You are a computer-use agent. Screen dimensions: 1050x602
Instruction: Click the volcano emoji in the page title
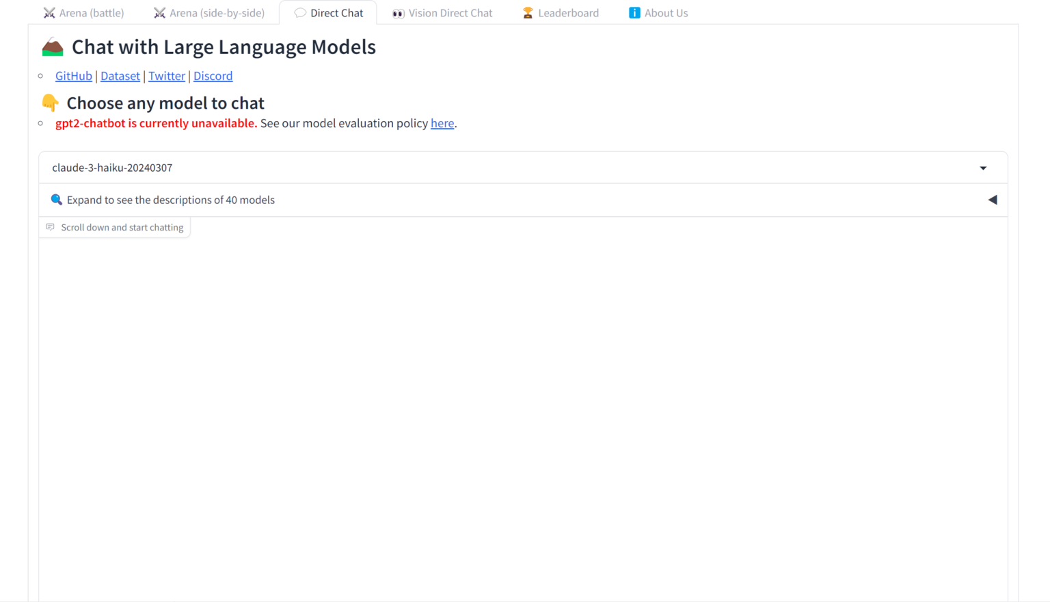[x=51, y=47]
